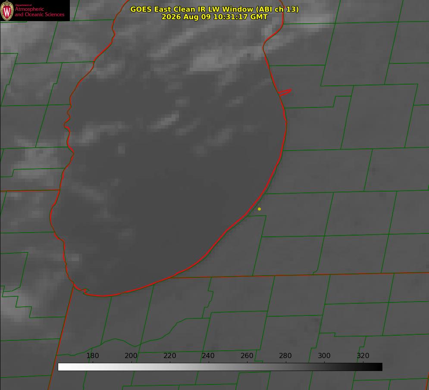The image size is (429, 390).
Task: Open the Atmospheric and Oceanic Sciences link
Action: tap(39, 12)
